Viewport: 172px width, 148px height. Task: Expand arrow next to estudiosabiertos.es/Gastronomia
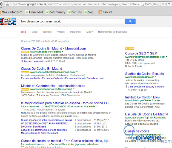[x=74, y=89]
